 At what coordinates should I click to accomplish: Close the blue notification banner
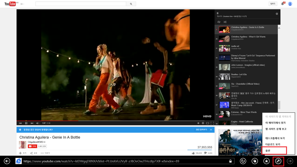click(211, 130)
